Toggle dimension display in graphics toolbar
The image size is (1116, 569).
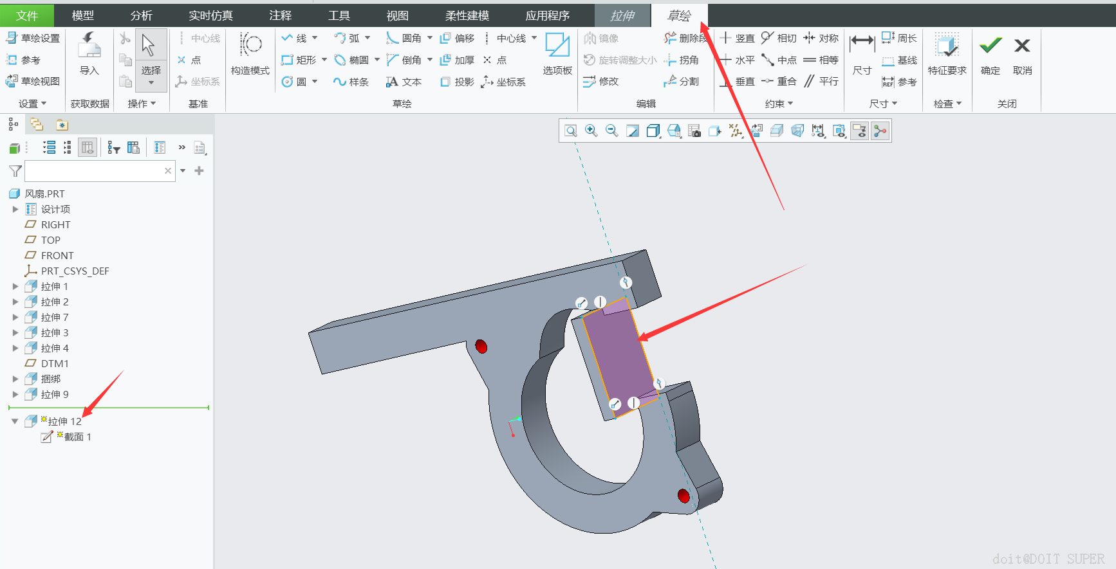818,131
